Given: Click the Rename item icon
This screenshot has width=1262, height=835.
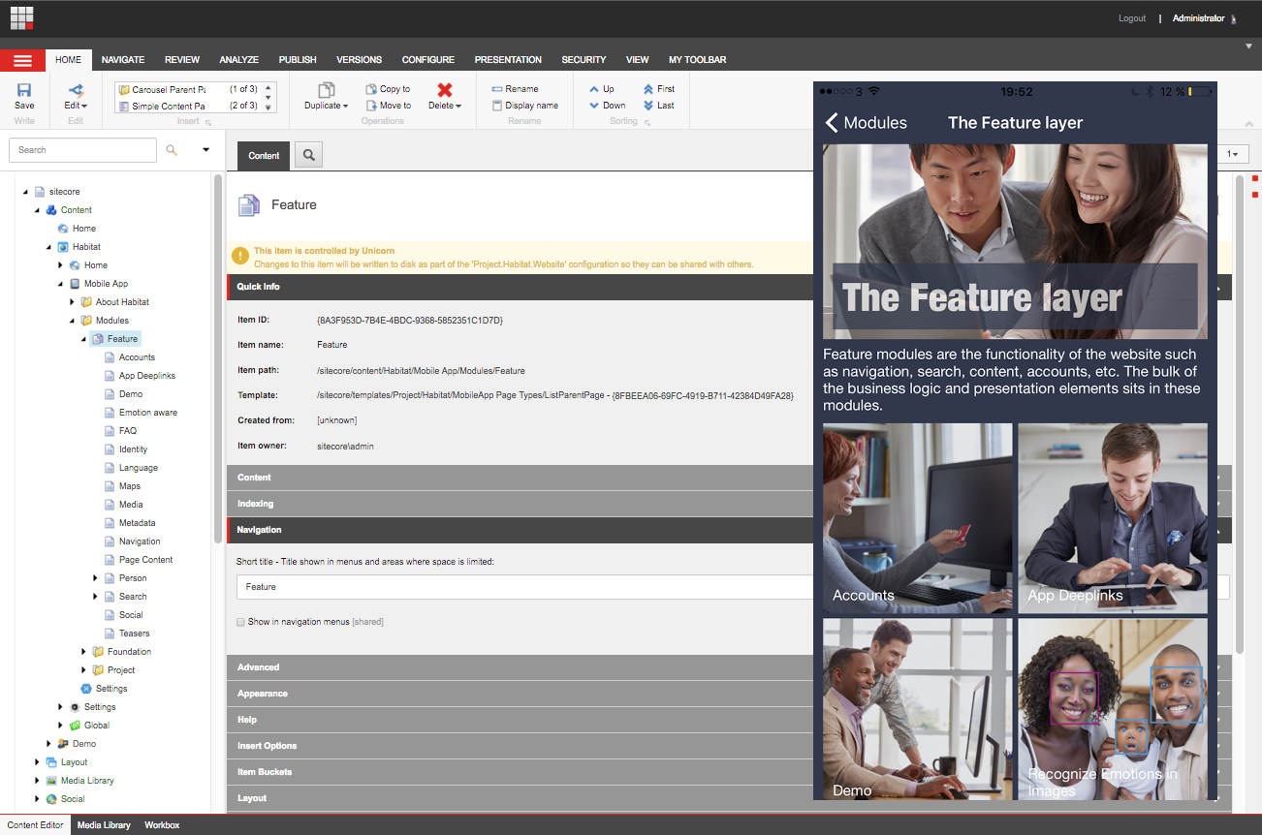Looking at the screenshot, I should click(497, 89).
